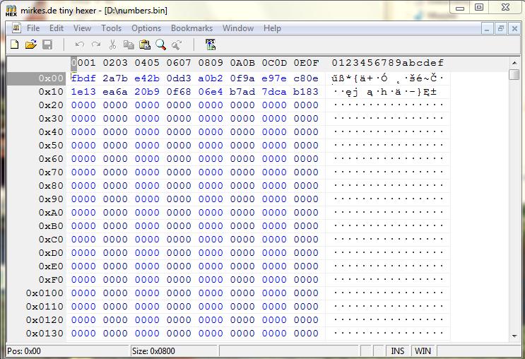Viewport: 525px width, 359px height.
Task: Select hex word b7ad in row 0x10
Action: [242, 92]
